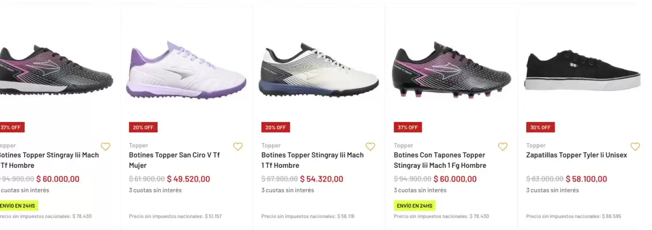Open the black-pink studded Con Tapones boot image
652x230 pixels.
tap(451, 69)
